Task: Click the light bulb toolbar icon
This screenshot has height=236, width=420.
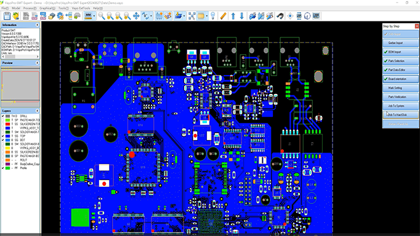Action: (x=212, y=16)
